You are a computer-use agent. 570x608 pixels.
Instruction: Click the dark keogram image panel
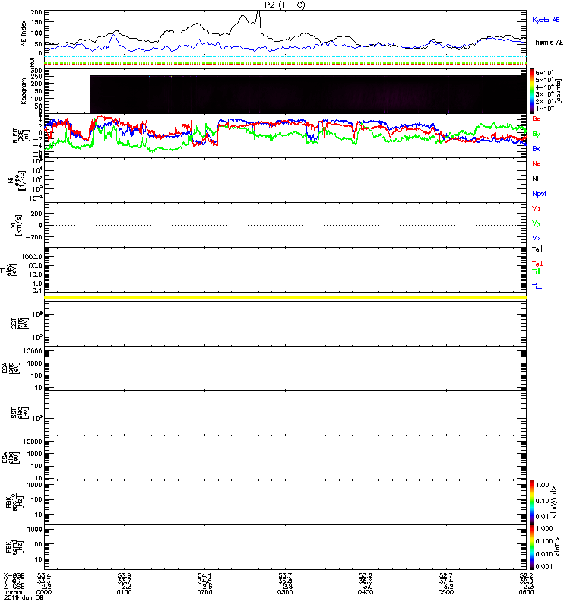click(308, 94)
